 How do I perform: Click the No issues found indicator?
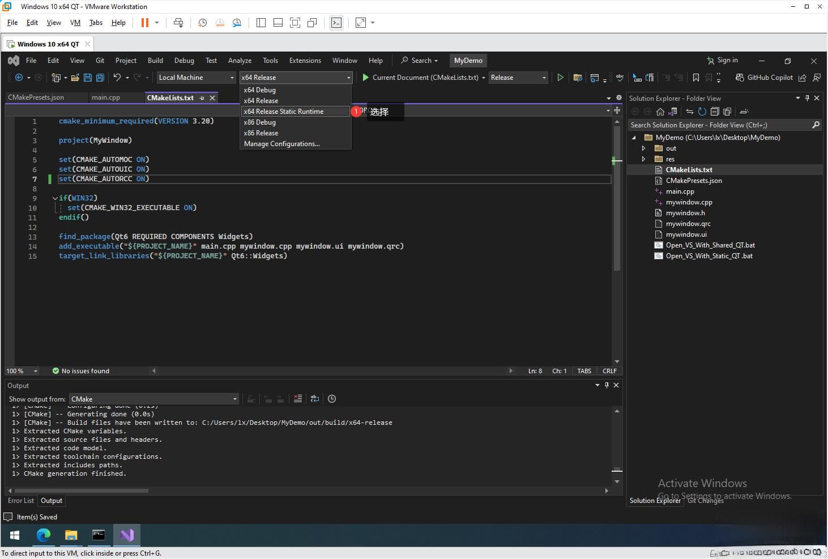tap(80, 371)
